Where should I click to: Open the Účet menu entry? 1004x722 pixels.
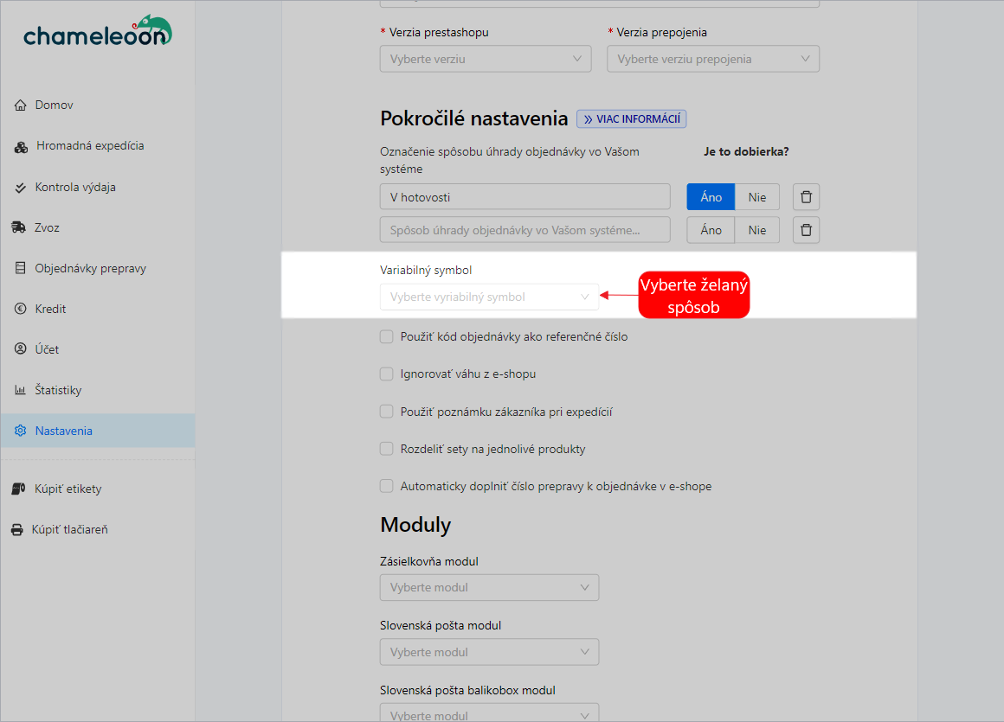pyautogui.click(x=21, y=348)
